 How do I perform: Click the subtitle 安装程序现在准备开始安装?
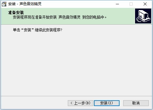click(35, 17)
